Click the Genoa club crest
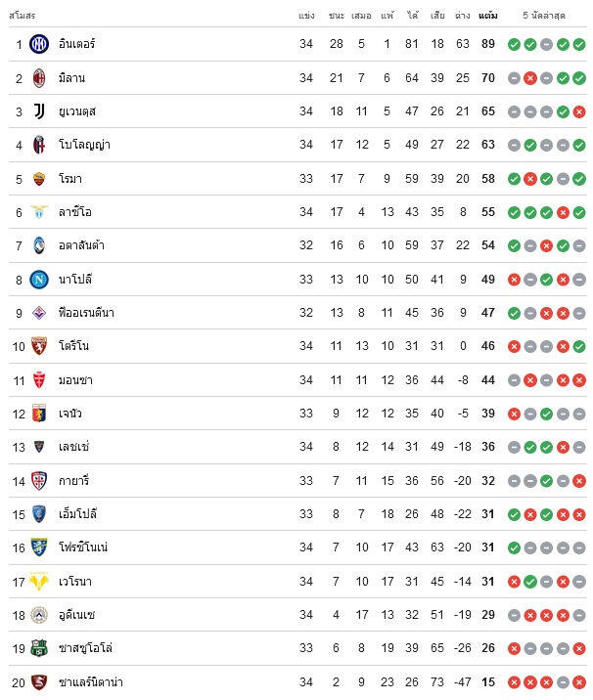Screen dimensions: 593x700 (x=39, y=414)
